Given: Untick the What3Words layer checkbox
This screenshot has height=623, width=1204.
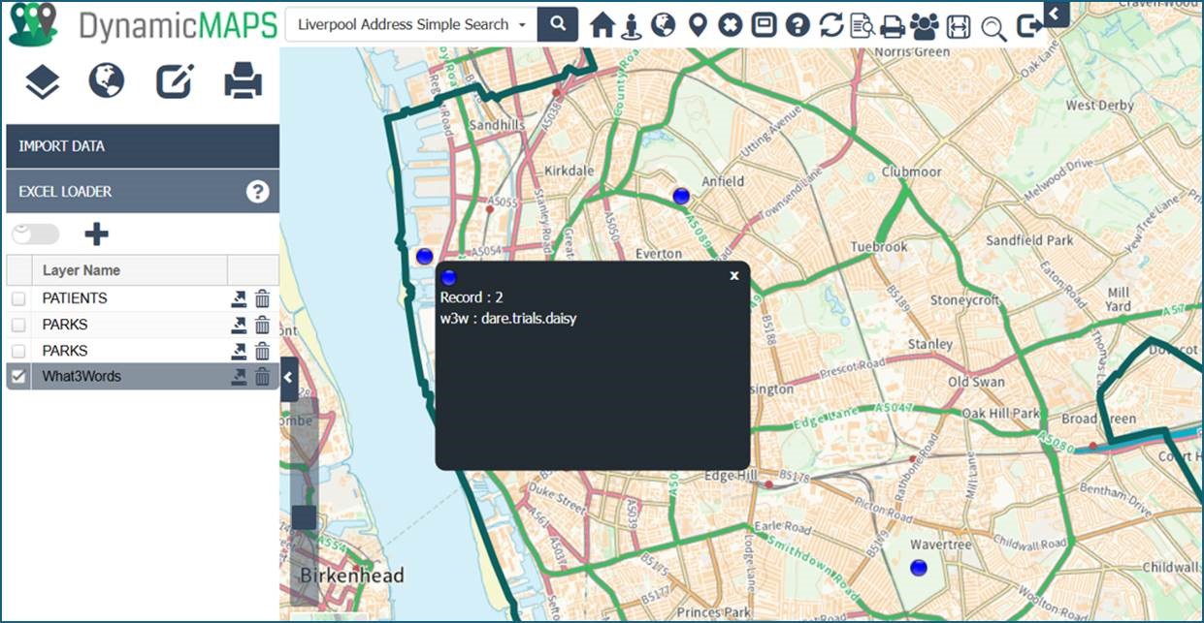Looking at the screenshot, I should point(18,377).
